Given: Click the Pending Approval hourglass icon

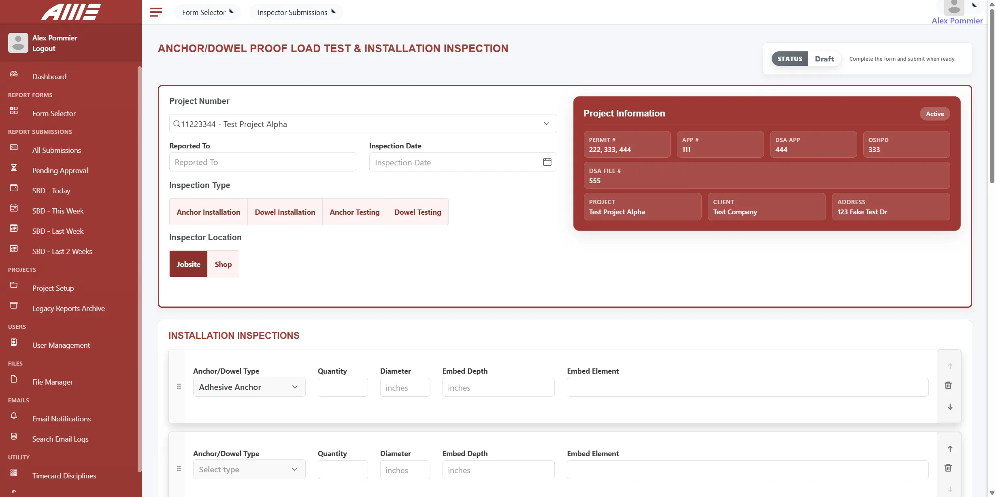Looking at the screenshot, I should tap(14, 167).
